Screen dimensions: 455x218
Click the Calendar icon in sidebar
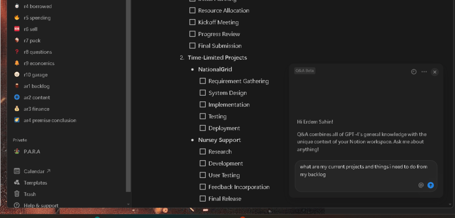click(17, 171)
